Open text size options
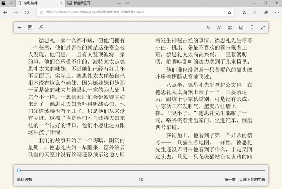This screenshot has height=189, width=282. click(208, 27)
